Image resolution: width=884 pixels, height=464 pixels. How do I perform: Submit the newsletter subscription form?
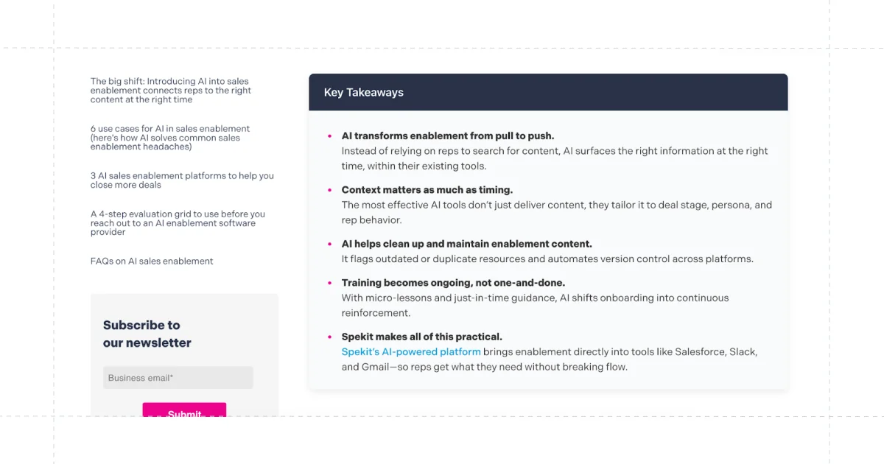coord(184,409)
